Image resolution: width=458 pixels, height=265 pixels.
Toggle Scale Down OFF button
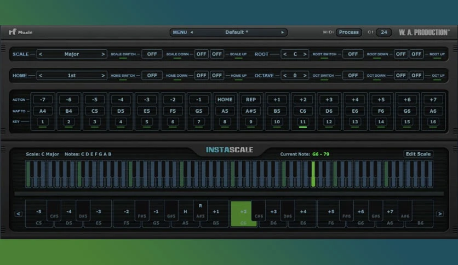[201, 54]
